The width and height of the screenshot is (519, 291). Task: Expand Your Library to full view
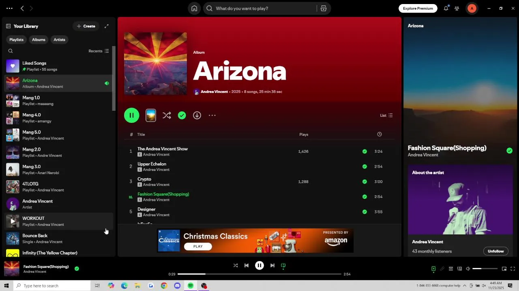pyautogui.click(x=107, y=26)
